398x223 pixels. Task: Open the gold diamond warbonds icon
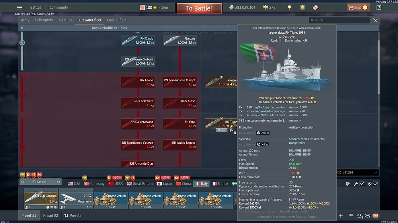(302, 7)
